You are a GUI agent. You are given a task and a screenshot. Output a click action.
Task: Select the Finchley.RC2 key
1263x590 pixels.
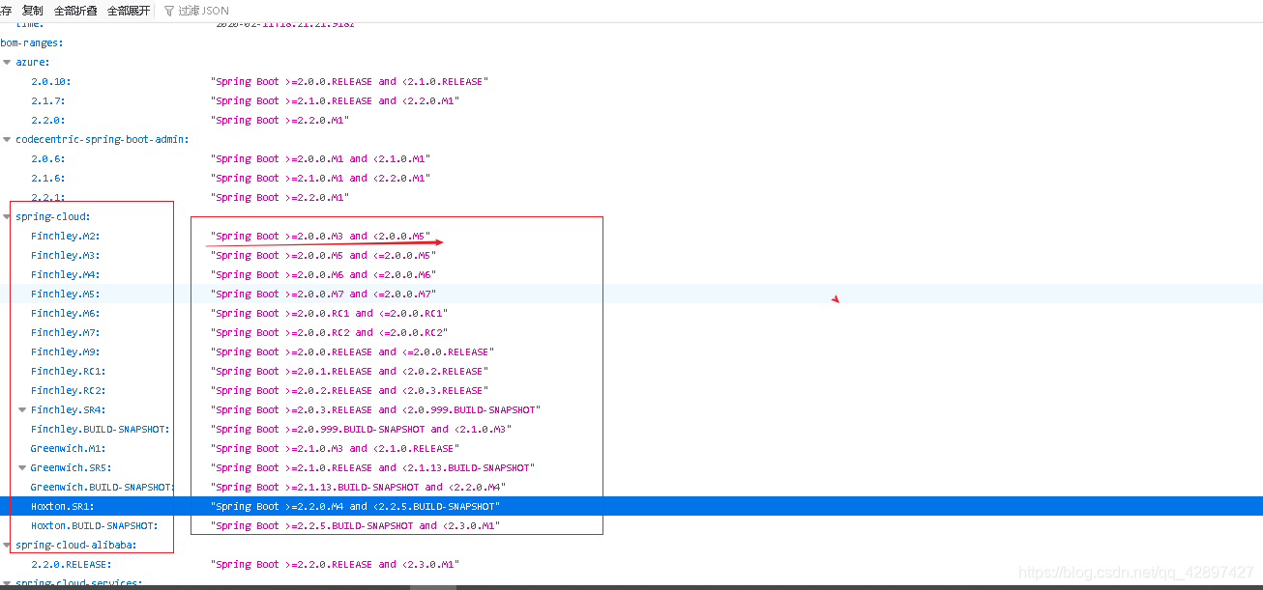pos(69,390)
